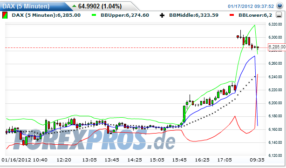
Task: Click the 6,200.00 price axis label
Action: (x=275, y=103)
